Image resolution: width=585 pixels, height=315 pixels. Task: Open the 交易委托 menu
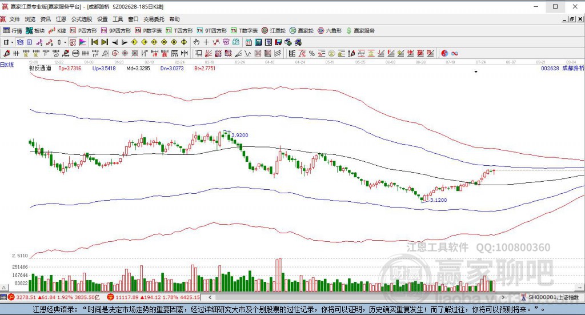pos(154,19)
